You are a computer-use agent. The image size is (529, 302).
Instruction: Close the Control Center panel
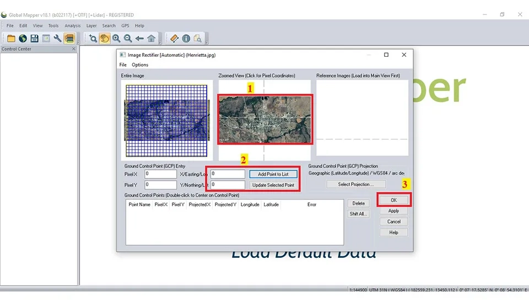74,49
